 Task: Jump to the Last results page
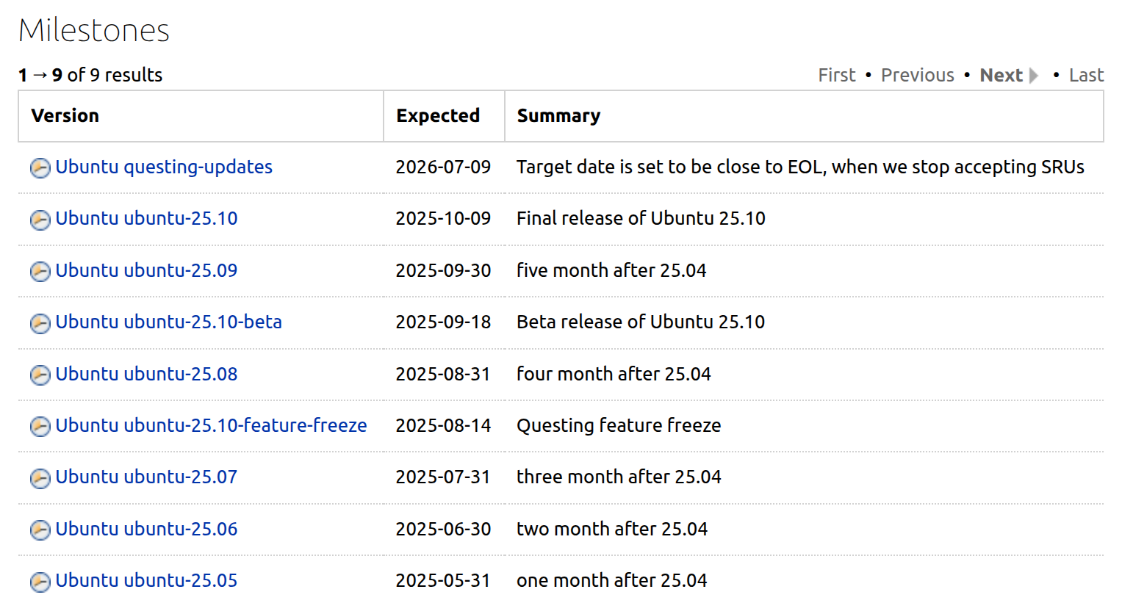point(1086,75)
